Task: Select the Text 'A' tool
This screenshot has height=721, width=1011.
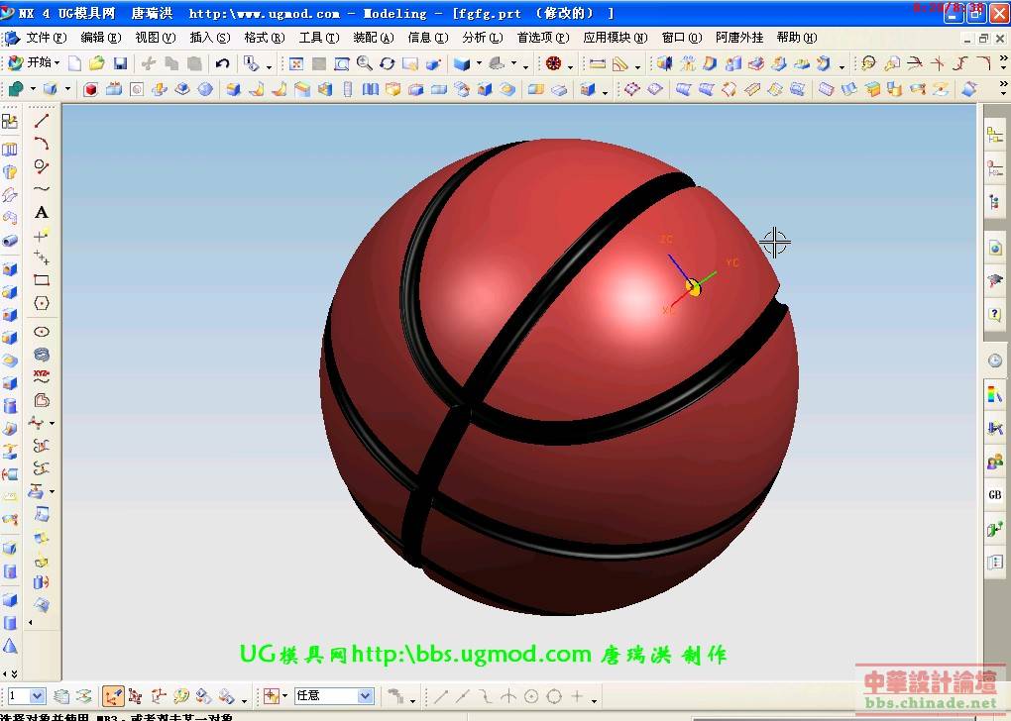Action: [x=42, y=212]
